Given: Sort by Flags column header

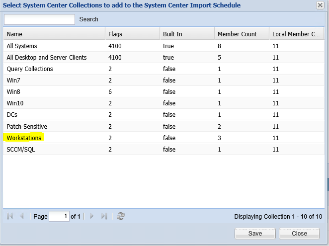Looking at the screenshot, I should coord(133,34).
